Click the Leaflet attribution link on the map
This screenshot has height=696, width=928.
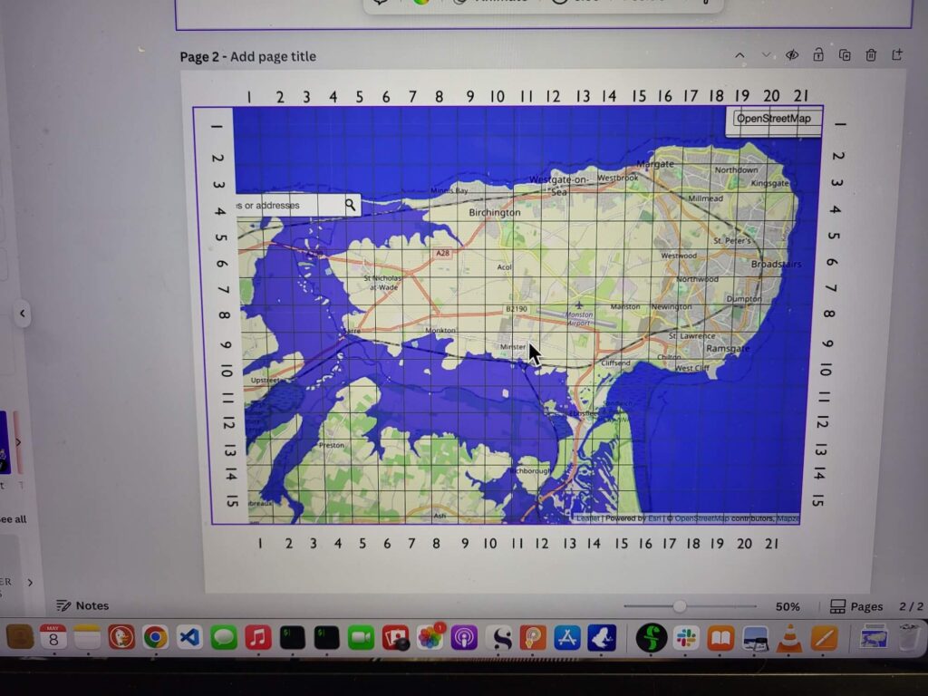(x=588, y=518)
